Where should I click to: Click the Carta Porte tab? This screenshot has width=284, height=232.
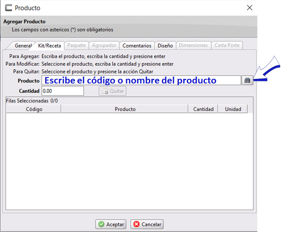(x=227, y=45)
